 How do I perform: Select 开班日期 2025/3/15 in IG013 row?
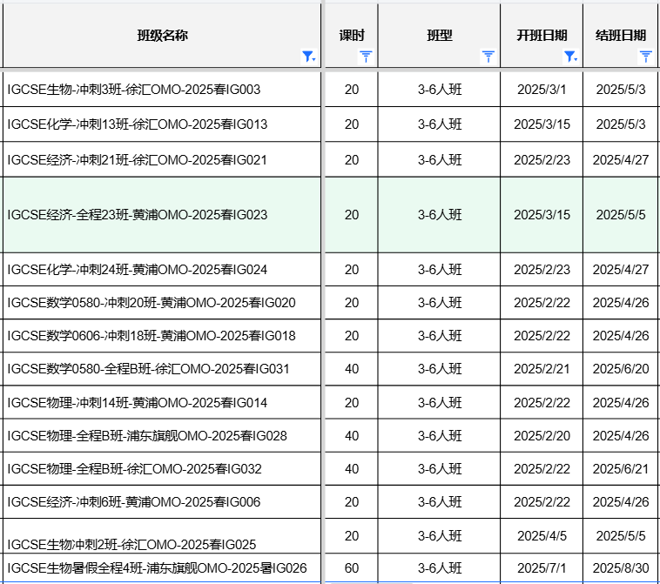542,124
